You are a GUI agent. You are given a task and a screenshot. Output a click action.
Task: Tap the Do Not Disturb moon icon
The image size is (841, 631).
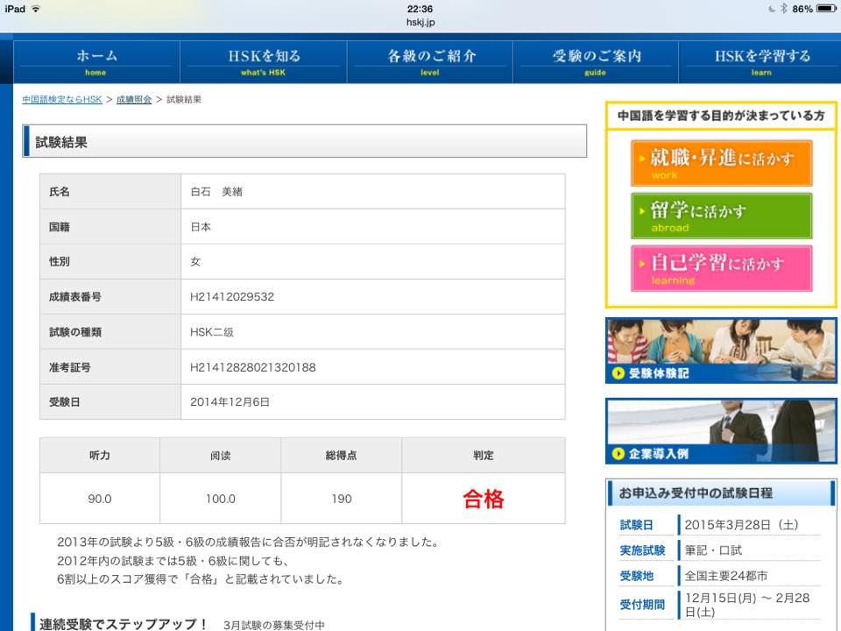pyautogui.click(x=772, y=9)
